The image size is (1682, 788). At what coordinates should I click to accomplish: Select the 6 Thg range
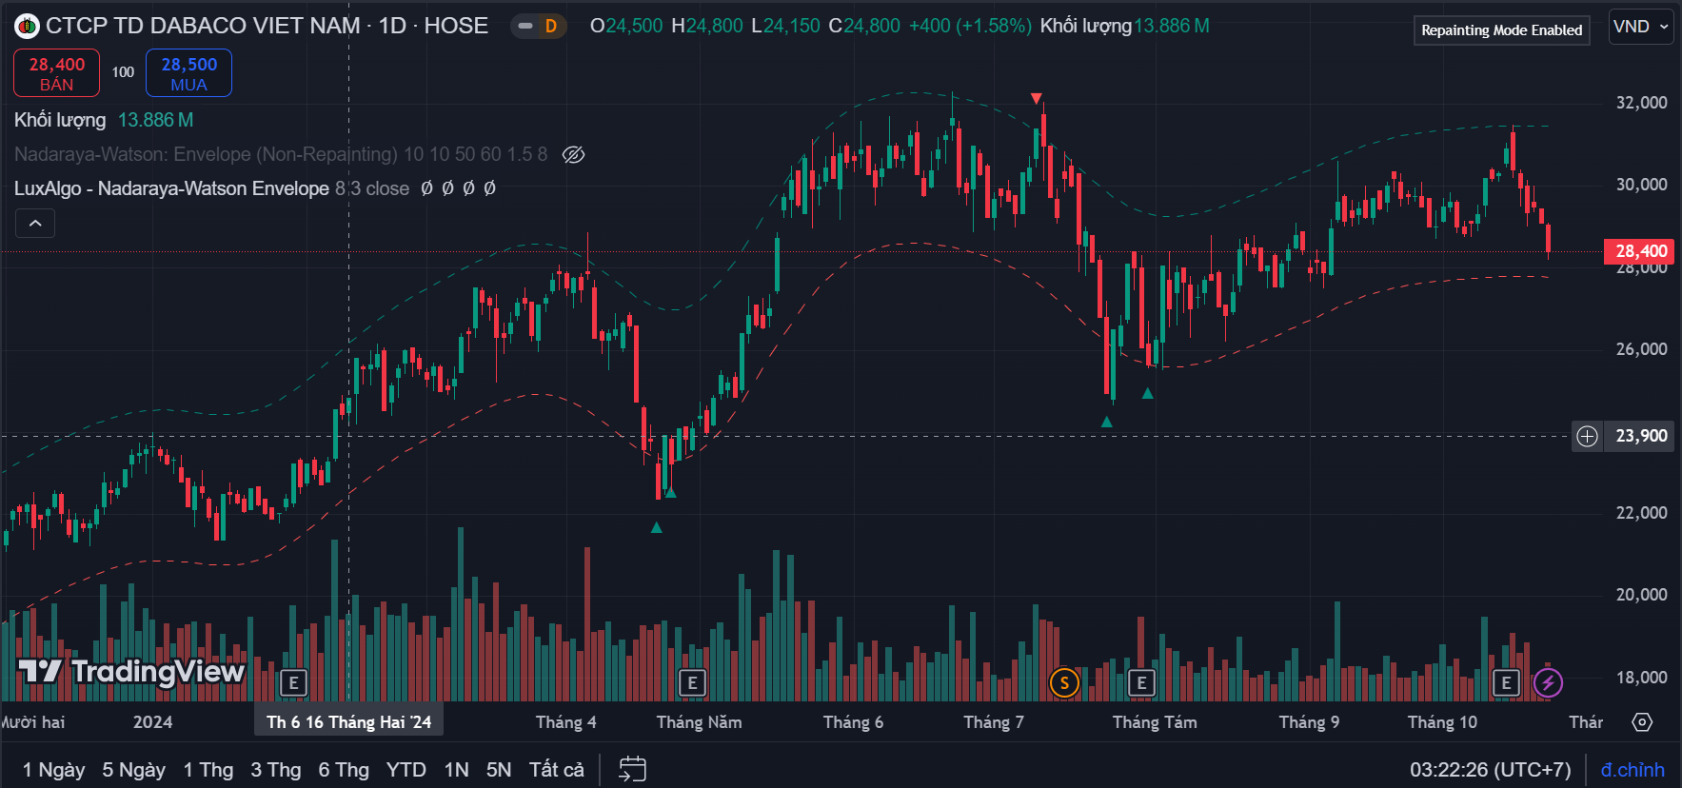(x=344, y=770)
